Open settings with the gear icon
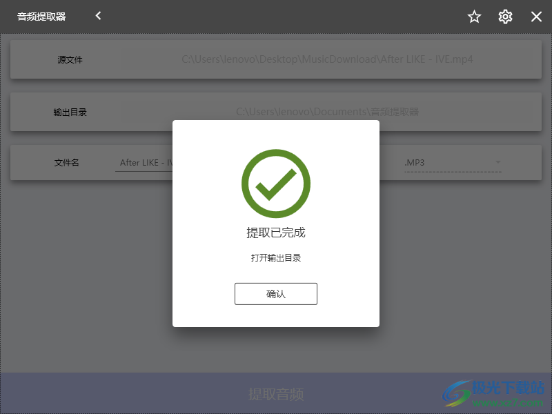 pos(505,17)
